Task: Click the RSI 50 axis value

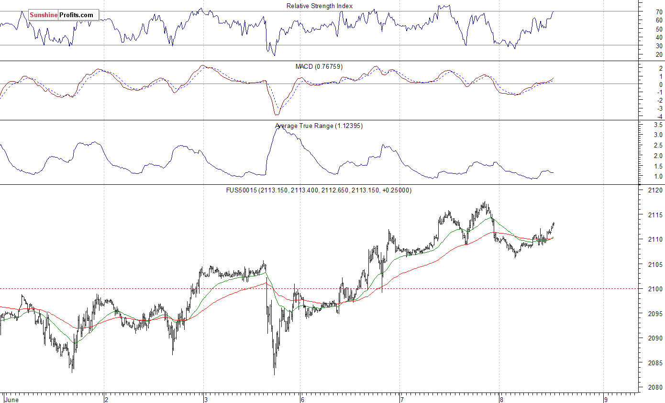Action: coord(659,29)
